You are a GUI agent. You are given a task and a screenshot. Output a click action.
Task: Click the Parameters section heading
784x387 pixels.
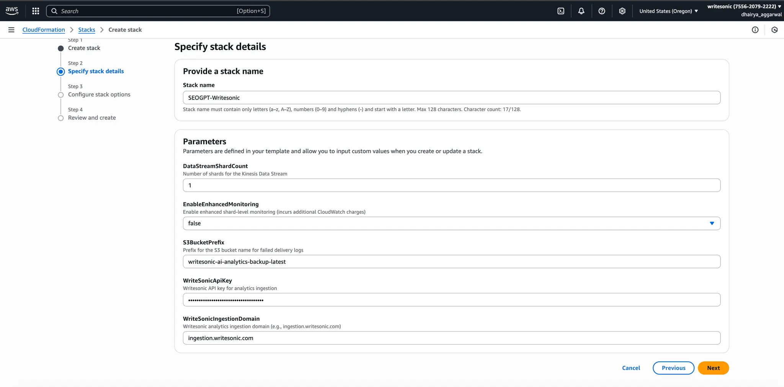point(204,141)
